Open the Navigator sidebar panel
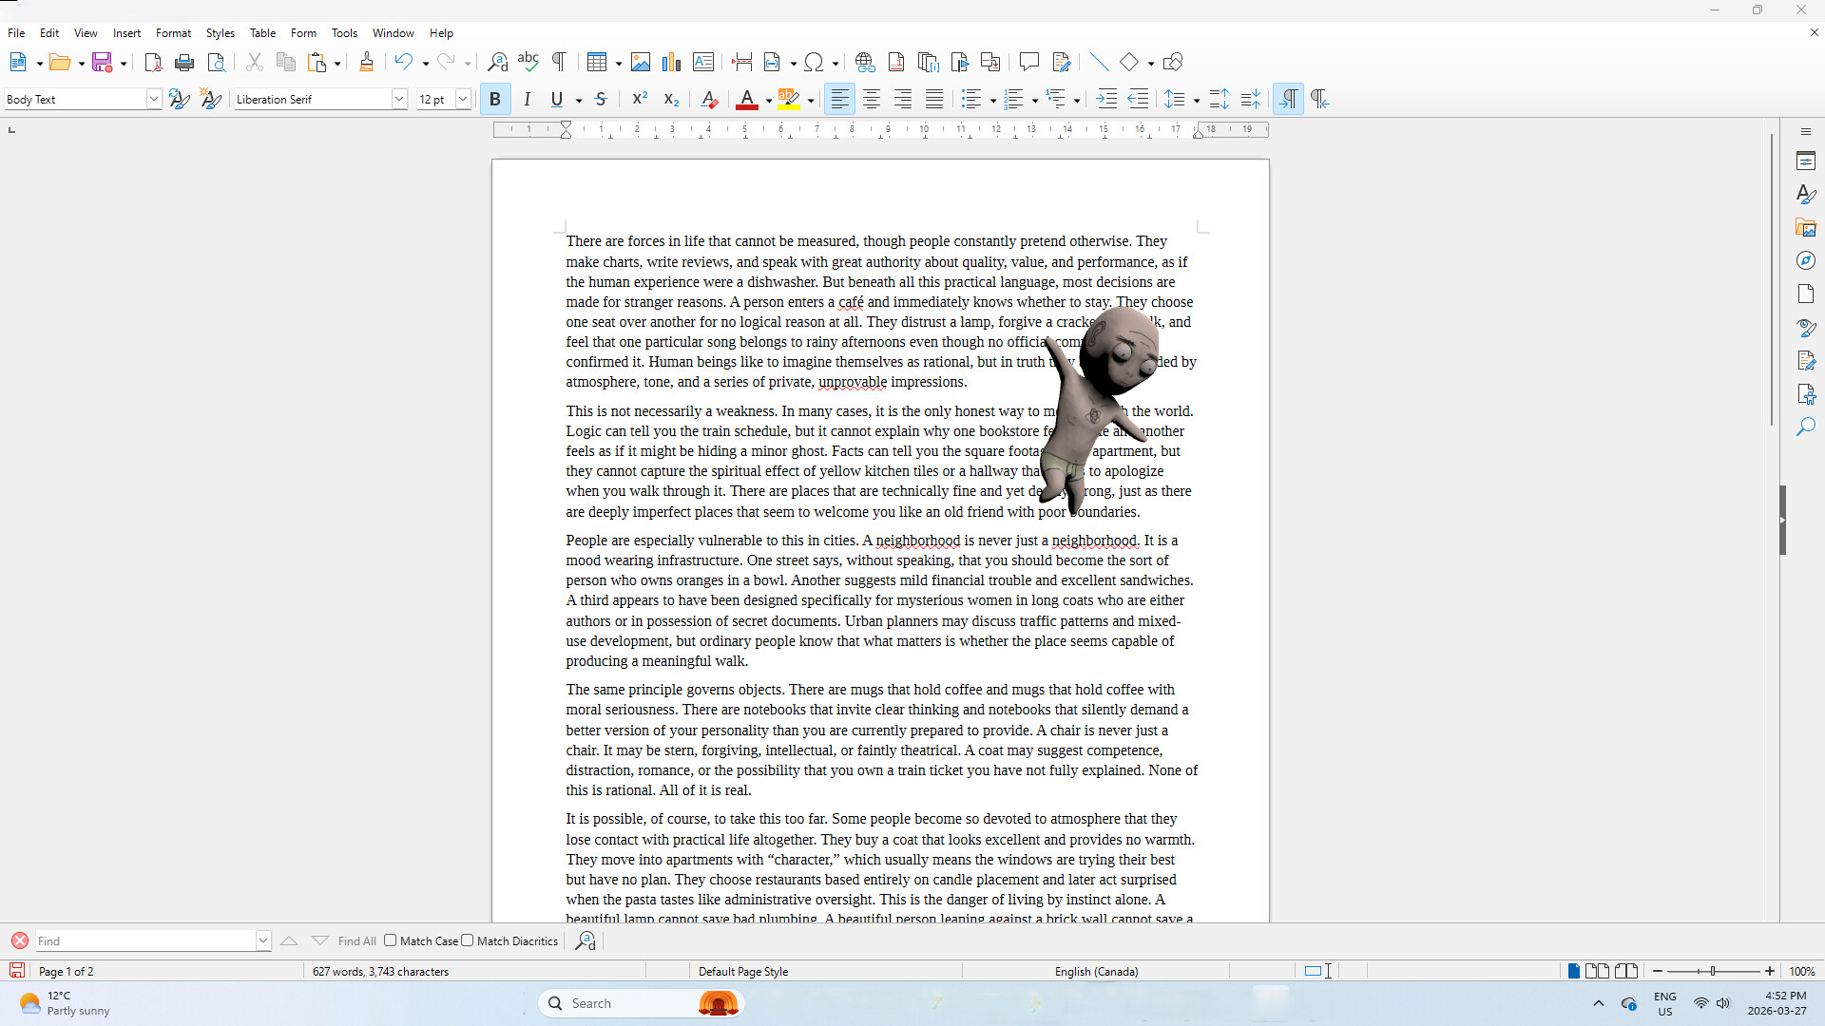1825x1026 pixels. [x=1806, y=260]
